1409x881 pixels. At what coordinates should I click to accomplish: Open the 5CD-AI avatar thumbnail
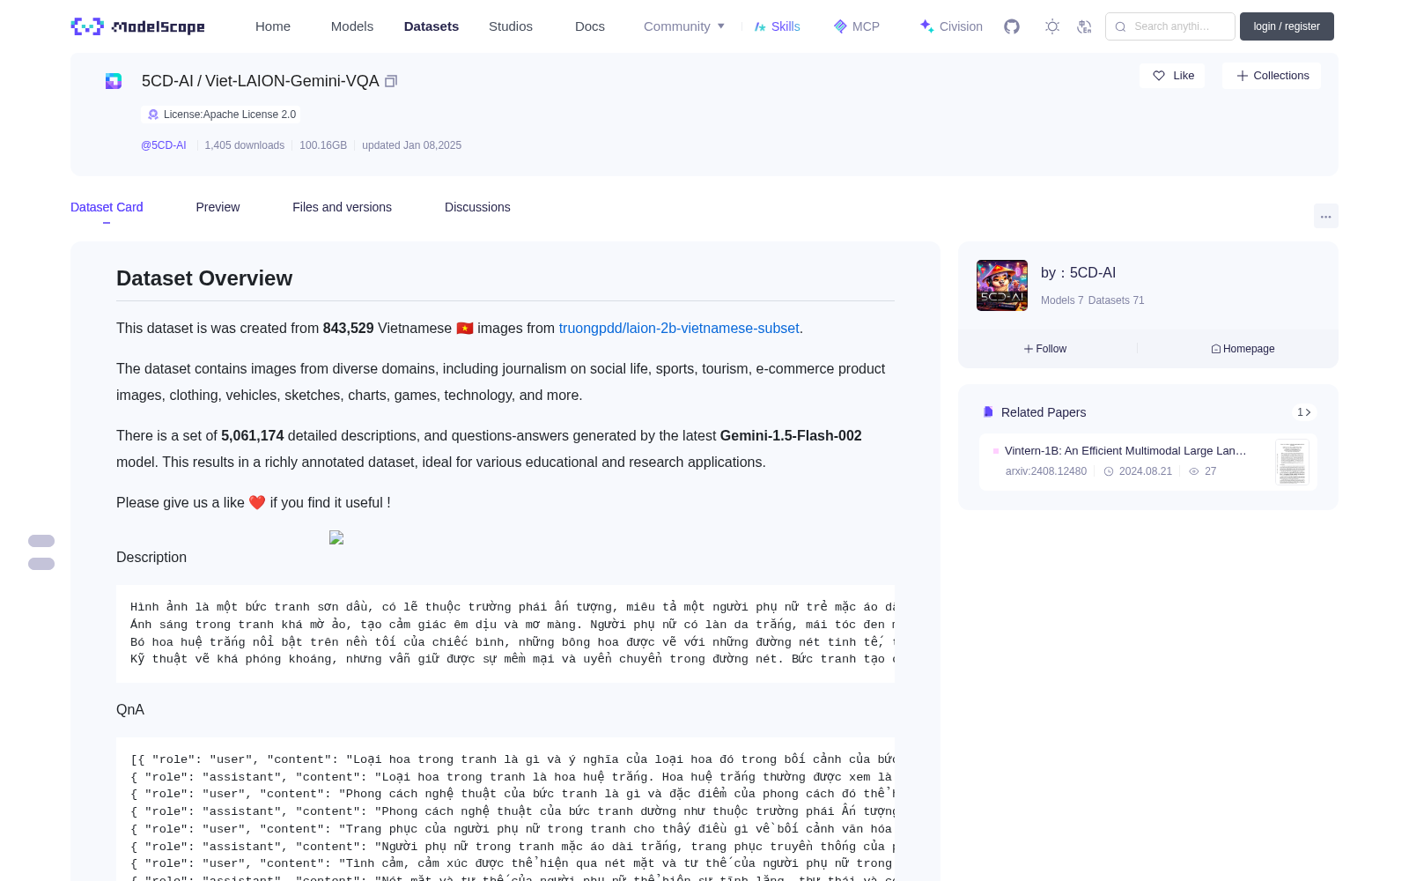1002,285
